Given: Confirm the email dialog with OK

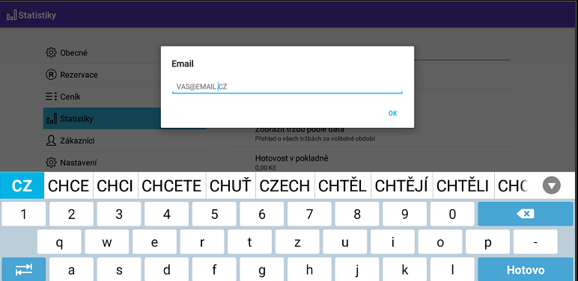Looking at the screenshot, I should [392, 114].
